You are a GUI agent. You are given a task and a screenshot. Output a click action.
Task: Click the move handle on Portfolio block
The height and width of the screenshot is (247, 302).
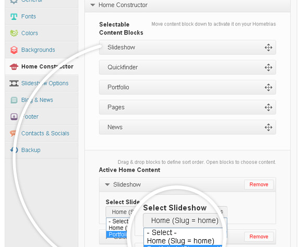click(x=268, y=87)
